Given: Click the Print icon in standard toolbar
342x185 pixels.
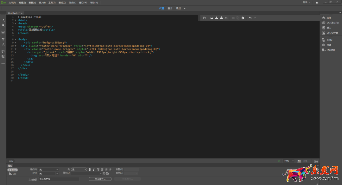Looking at the screenshot, I should 226,18.
